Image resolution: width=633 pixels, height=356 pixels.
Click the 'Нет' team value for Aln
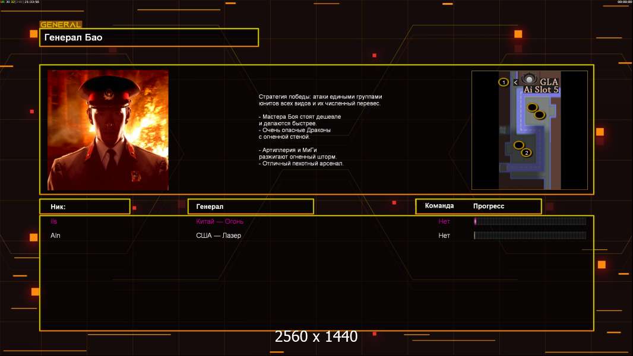(x=444, y=236)
